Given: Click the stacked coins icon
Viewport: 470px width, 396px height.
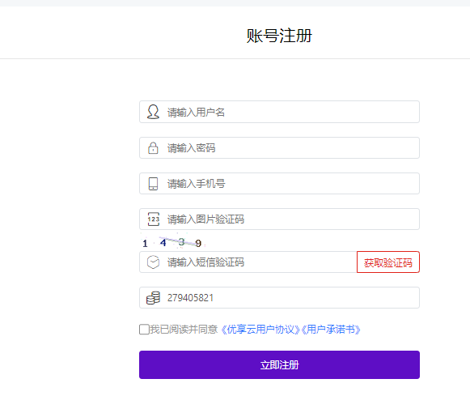Looking at the screenshot, I should tap(153, 298).
